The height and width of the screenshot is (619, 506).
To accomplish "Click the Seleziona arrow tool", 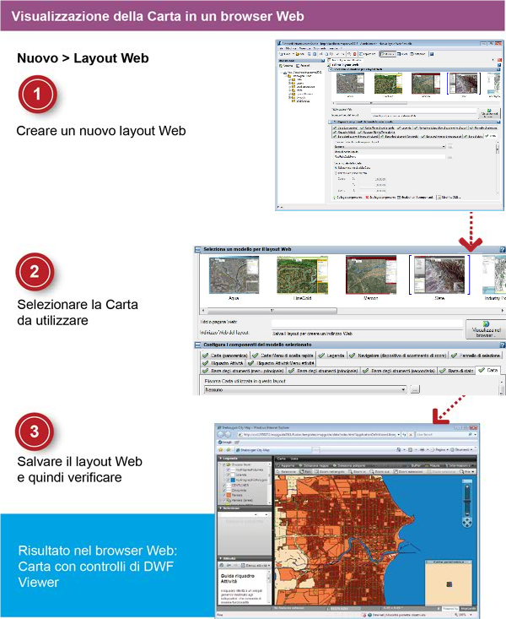I will pyautogui.click(x=286, y=472).
